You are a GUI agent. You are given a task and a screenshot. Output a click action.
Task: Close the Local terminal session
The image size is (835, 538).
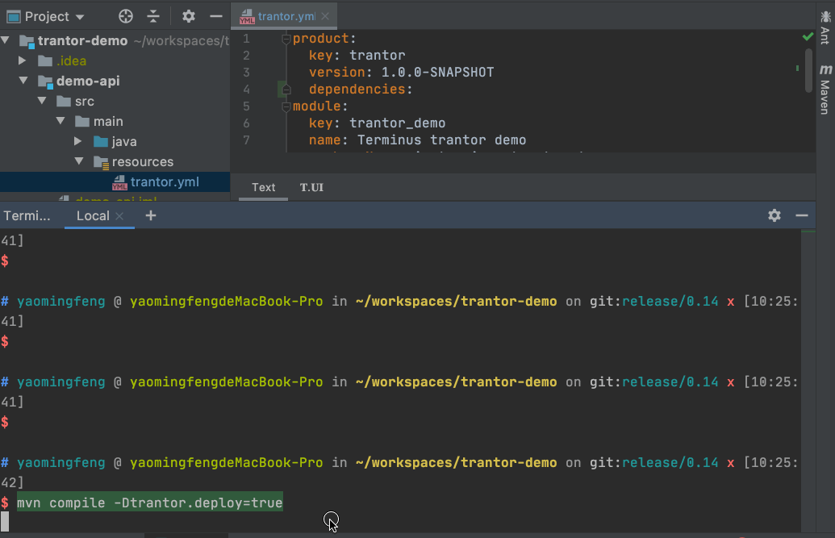click(x=119, y=216)
